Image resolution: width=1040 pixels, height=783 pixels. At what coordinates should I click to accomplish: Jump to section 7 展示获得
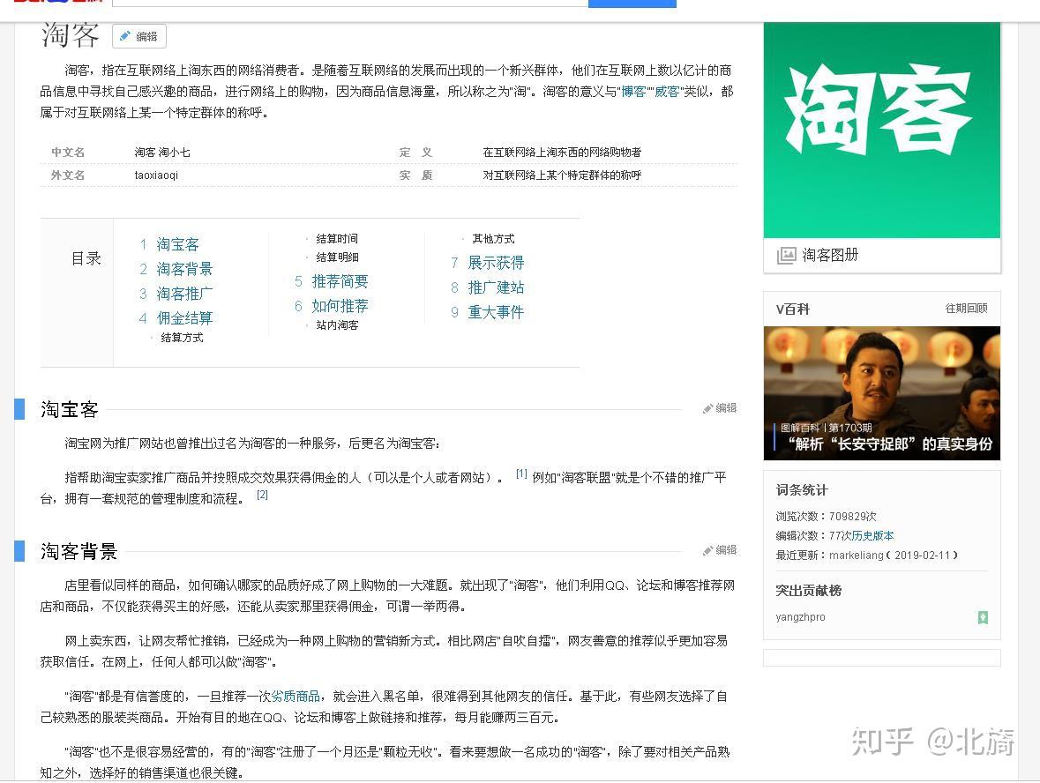pos(496,263)
